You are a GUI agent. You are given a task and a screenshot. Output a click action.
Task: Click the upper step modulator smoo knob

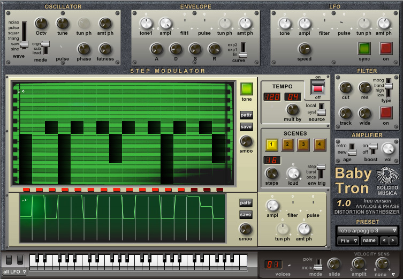[246, 141]
